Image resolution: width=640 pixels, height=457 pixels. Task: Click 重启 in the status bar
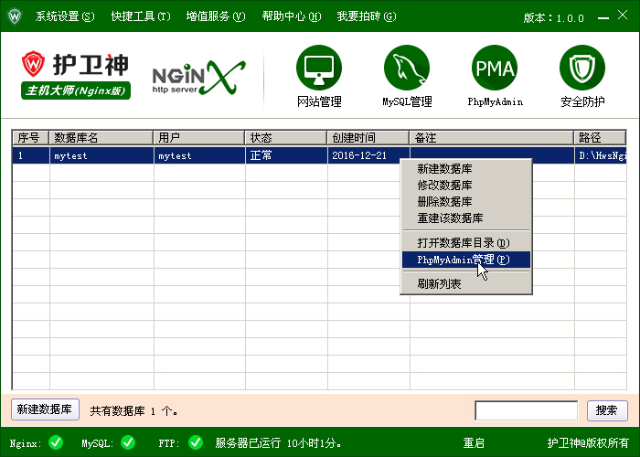coord(474,442)
